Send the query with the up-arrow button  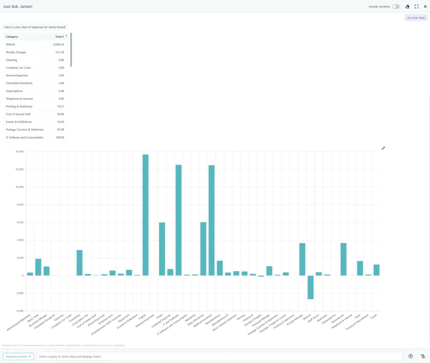click(x=411, y=356)
